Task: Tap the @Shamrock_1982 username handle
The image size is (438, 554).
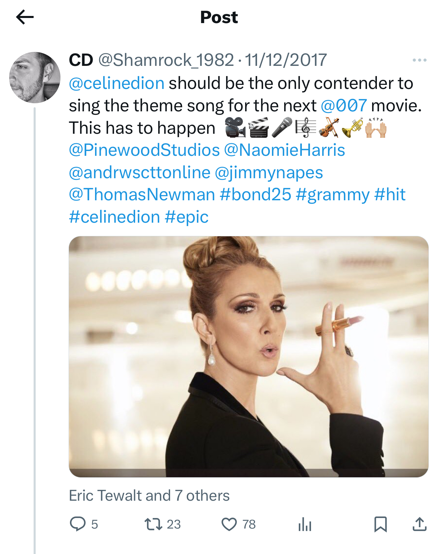Action: point(166,60)
